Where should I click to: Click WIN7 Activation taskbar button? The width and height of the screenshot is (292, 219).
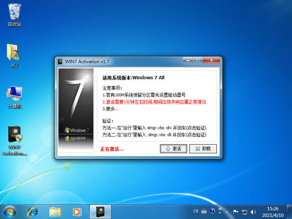point(100,211)
